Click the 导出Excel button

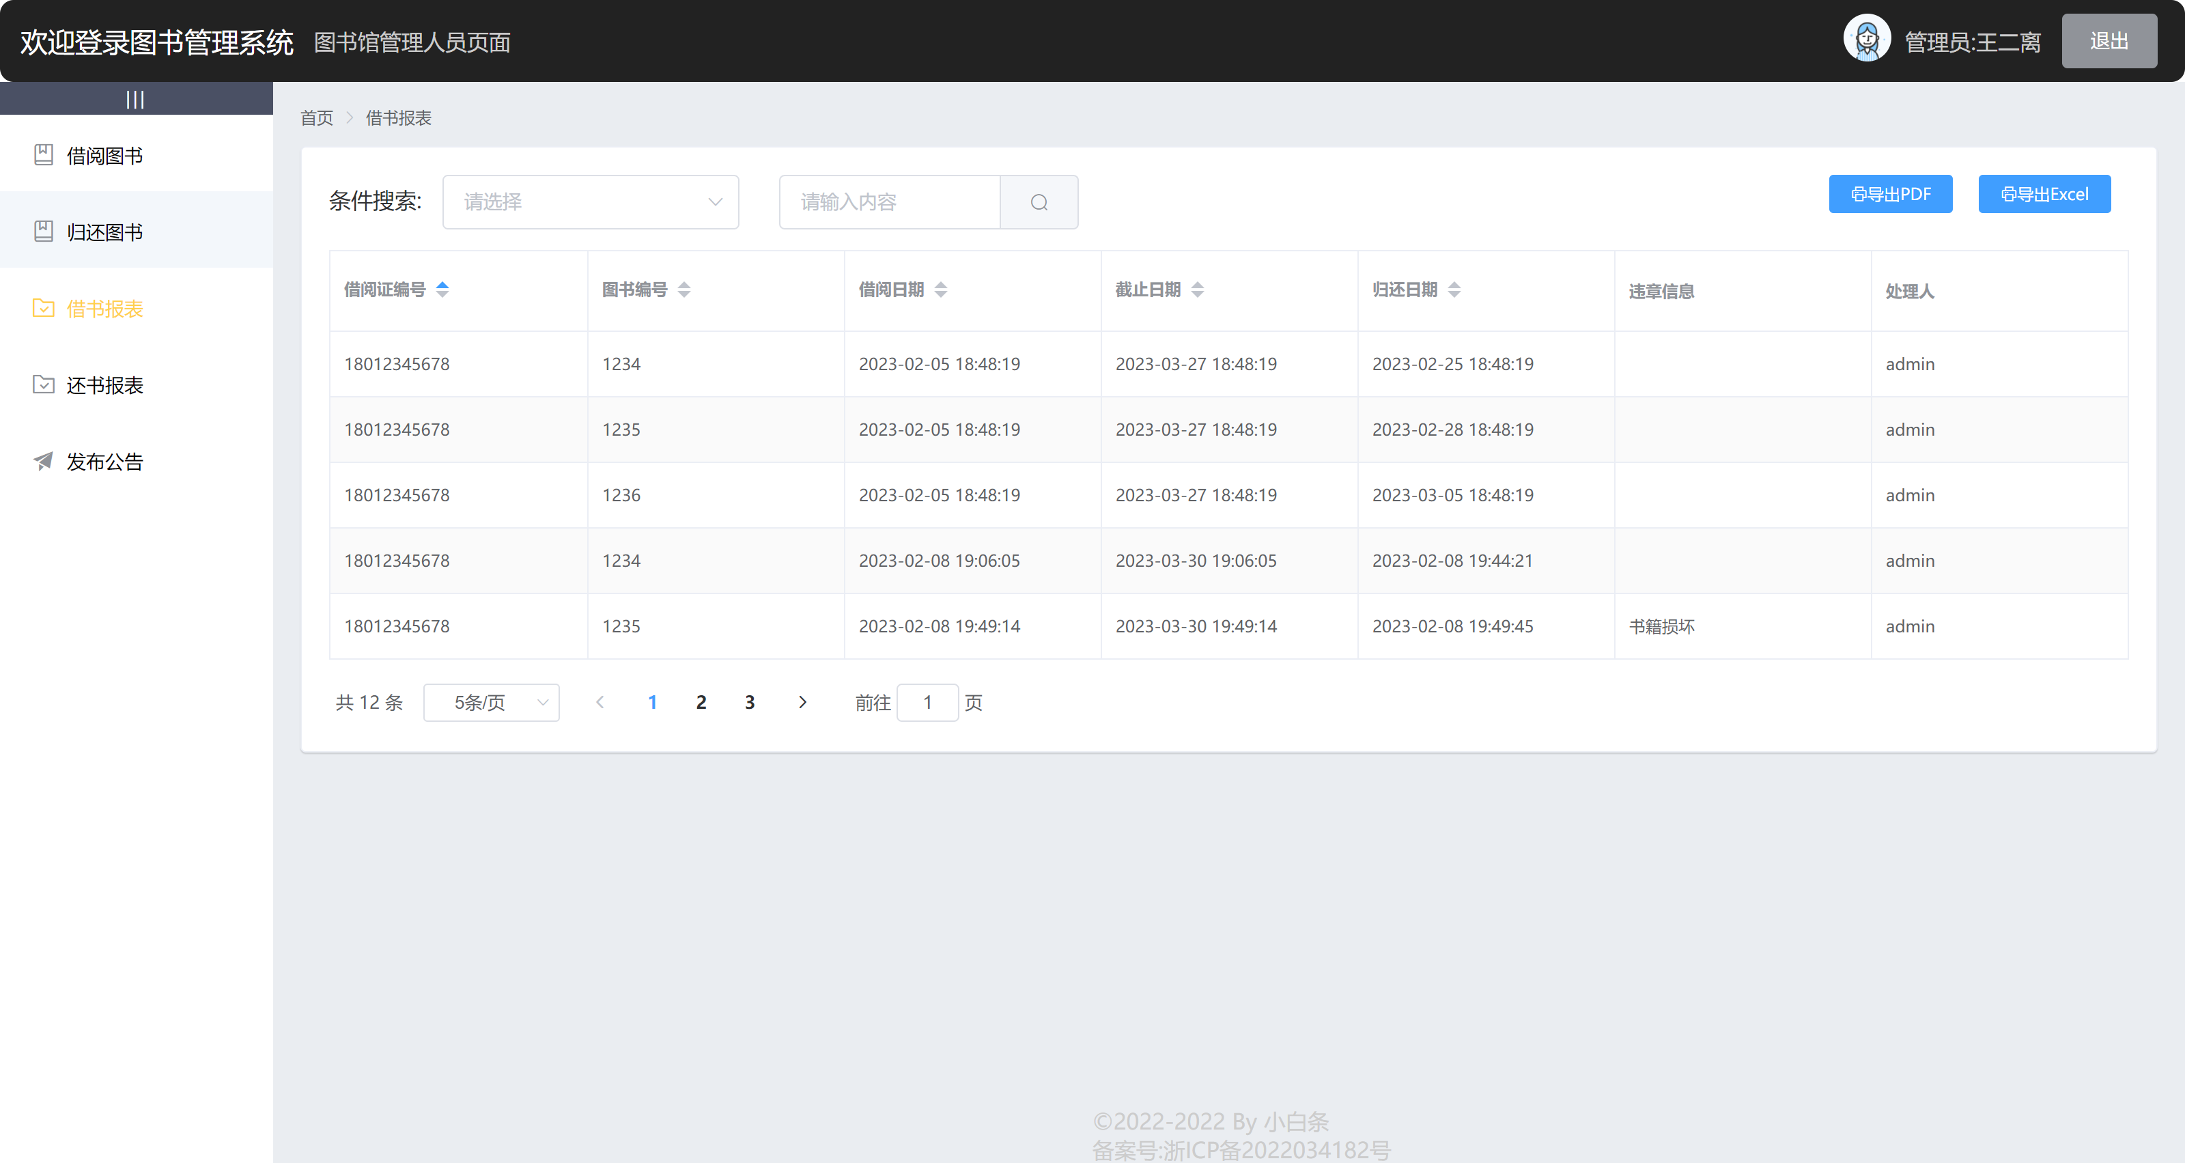point(2044,194)
